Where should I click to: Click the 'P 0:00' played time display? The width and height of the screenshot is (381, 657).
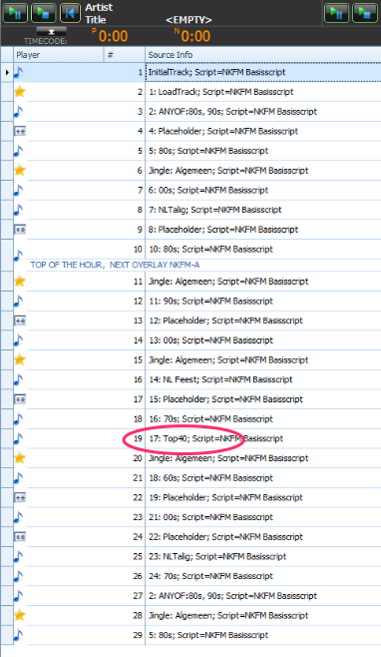(x=110, y=36)
